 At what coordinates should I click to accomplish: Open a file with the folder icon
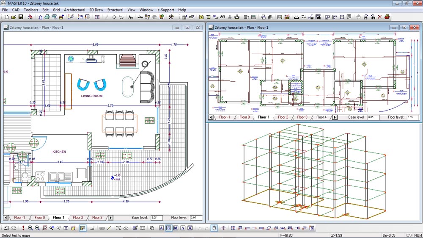[x=13, y=17]
